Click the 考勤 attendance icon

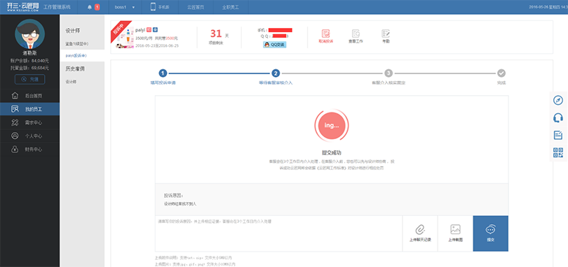tap(386, 34)
